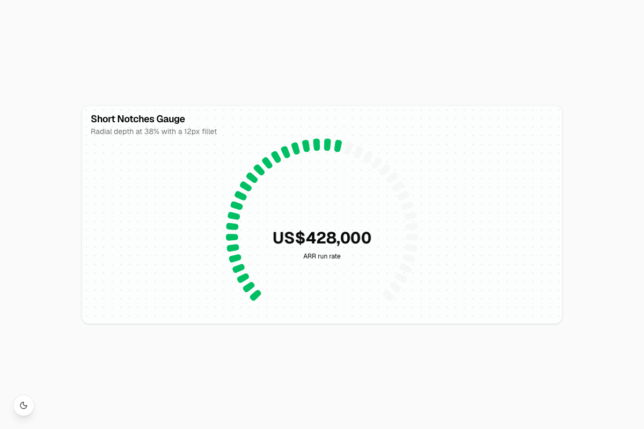Click the moon icon in the corner button
Viewport: 644px width, 429px height.
click(24, 405)
